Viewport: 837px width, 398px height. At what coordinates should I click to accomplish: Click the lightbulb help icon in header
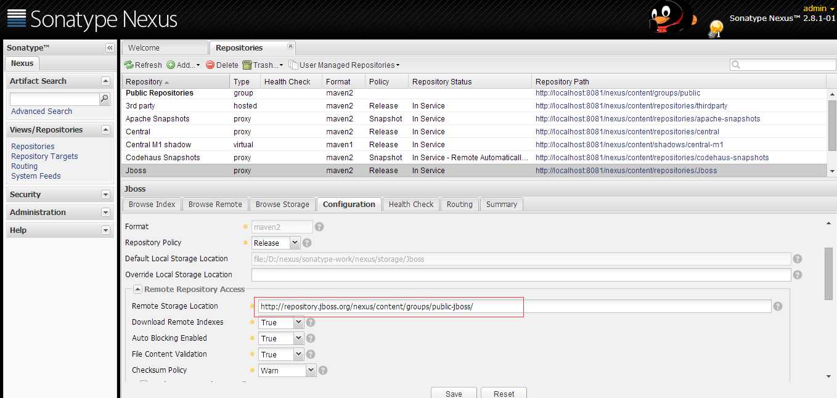pyautogui.click(x=716, y=28)
